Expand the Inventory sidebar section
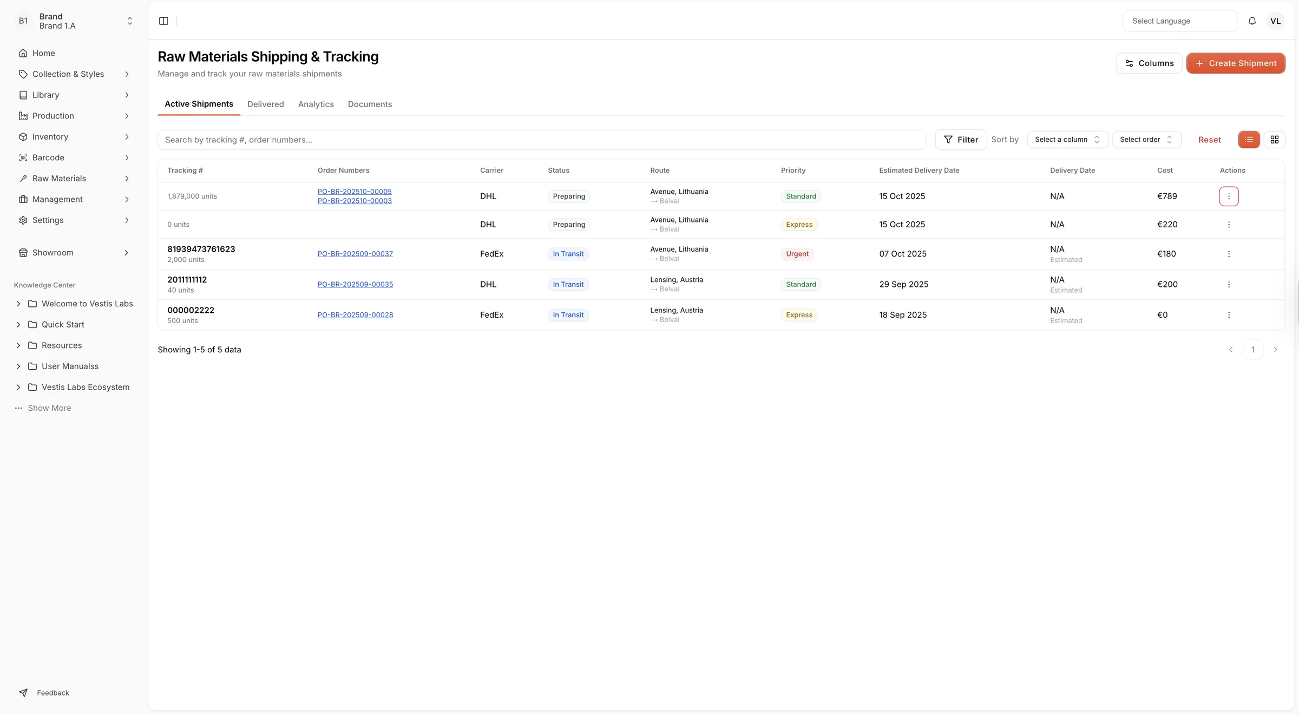 (x=74, y=137)
